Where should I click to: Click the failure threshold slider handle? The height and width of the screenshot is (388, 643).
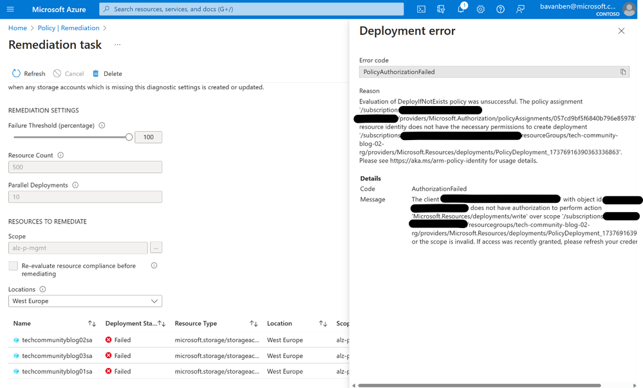129,137
